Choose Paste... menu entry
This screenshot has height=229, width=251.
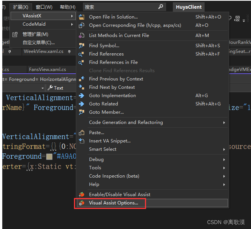tap(152, 133)
